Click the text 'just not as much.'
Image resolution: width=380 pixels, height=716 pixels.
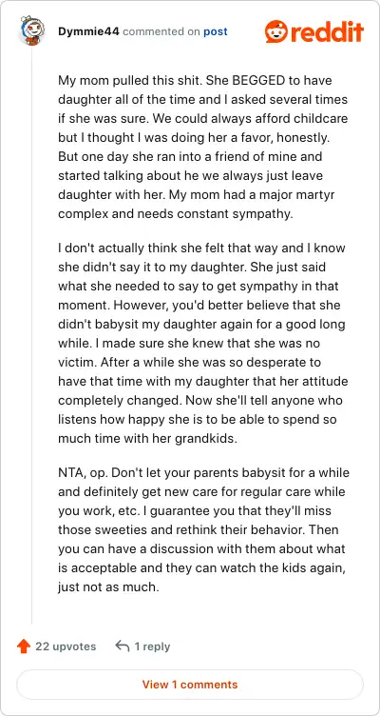(108, 587)
